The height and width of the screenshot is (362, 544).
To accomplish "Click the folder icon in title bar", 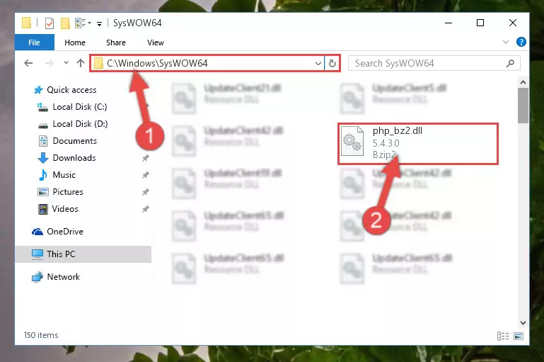I will 26,23.
